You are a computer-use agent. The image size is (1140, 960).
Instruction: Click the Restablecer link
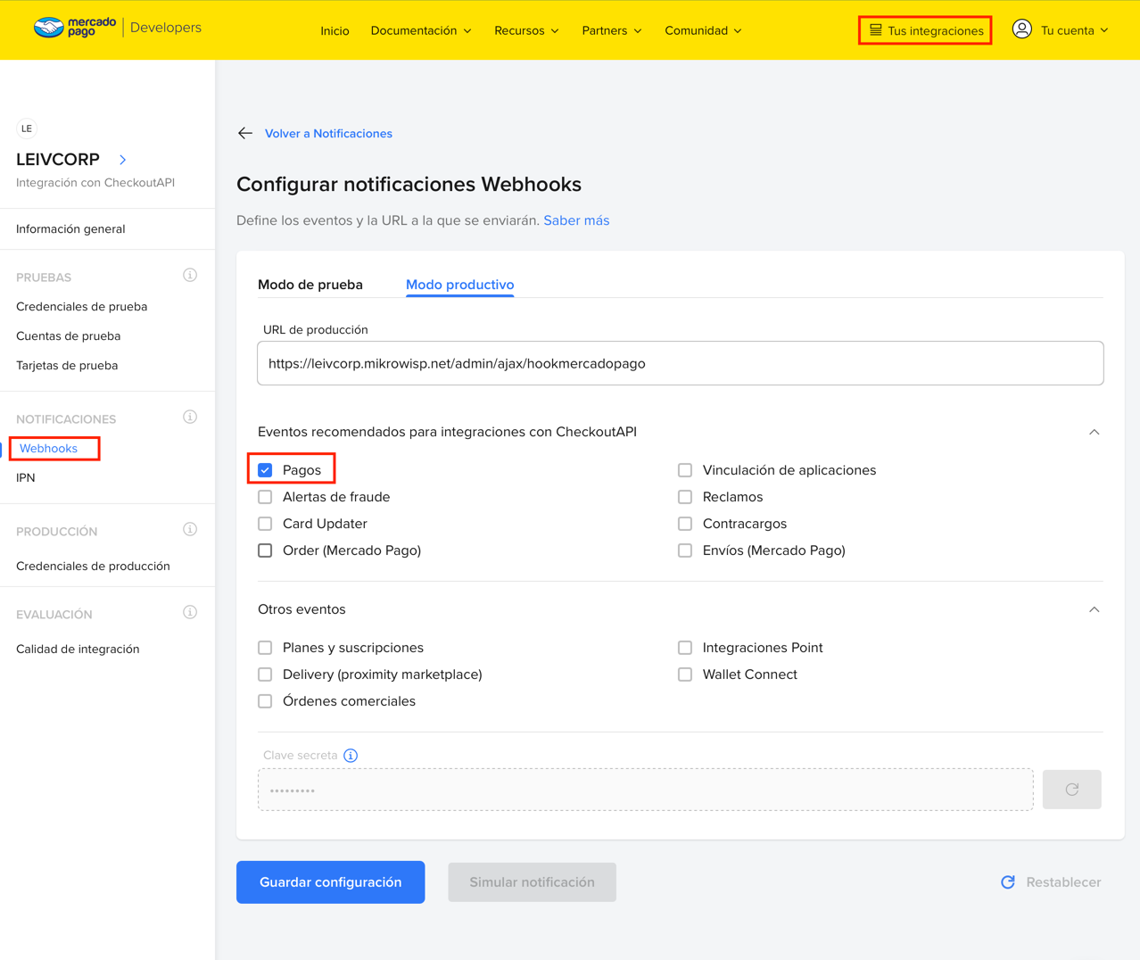point(1063,882)
